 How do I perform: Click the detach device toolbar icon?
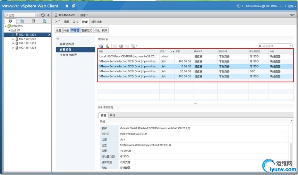(108, 46)
